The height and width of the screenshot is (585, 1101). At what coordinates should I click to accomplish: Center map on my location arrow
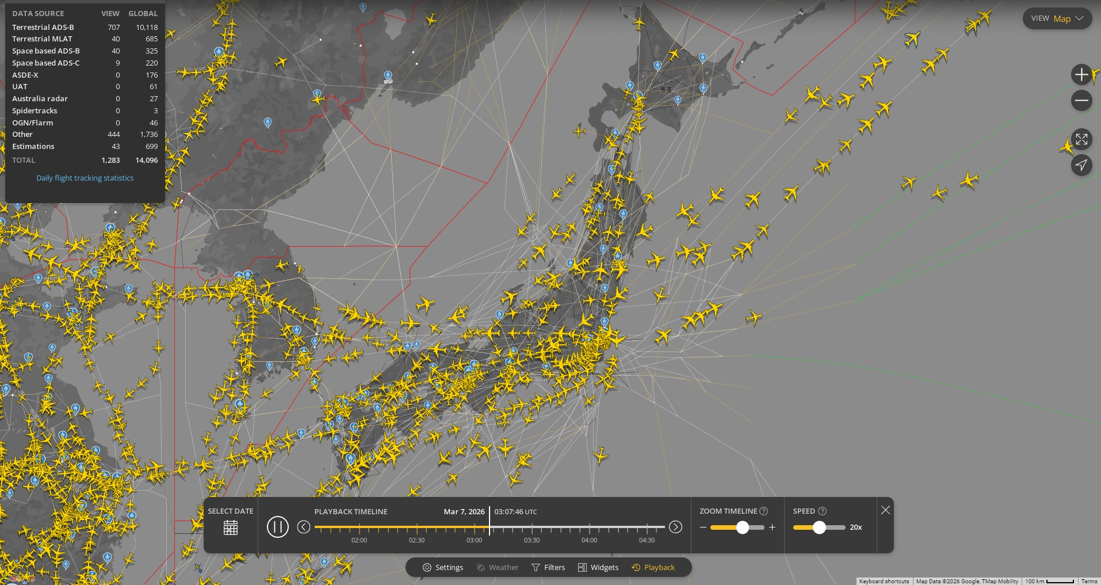(1081, 166)
